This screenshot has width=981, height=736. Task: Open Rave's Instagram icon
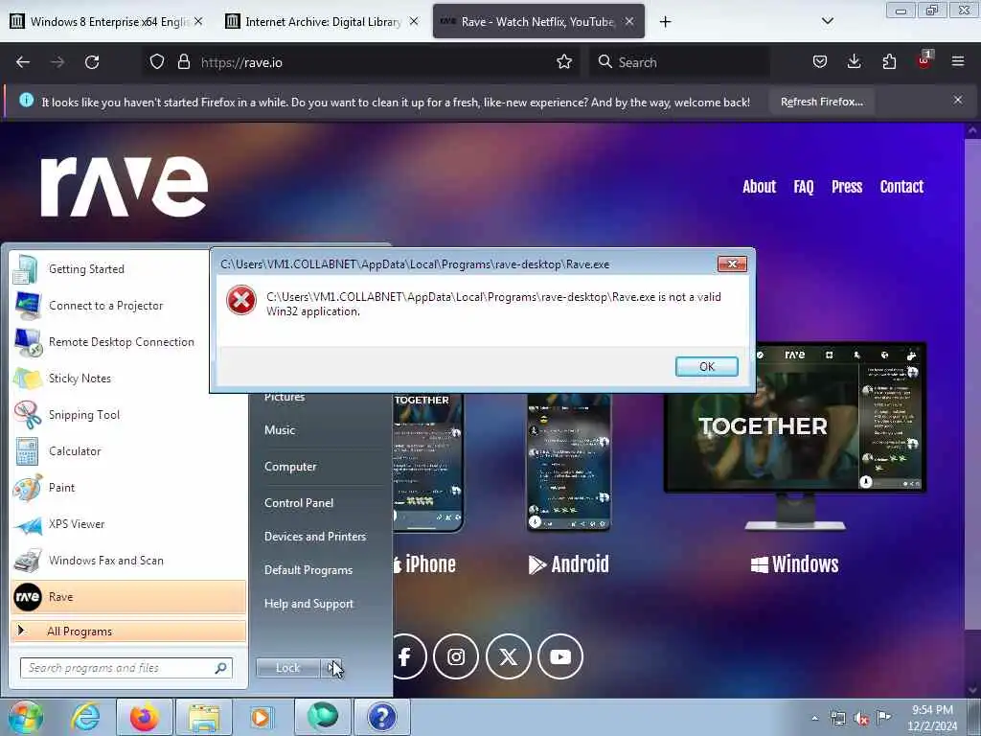[456, 656]
